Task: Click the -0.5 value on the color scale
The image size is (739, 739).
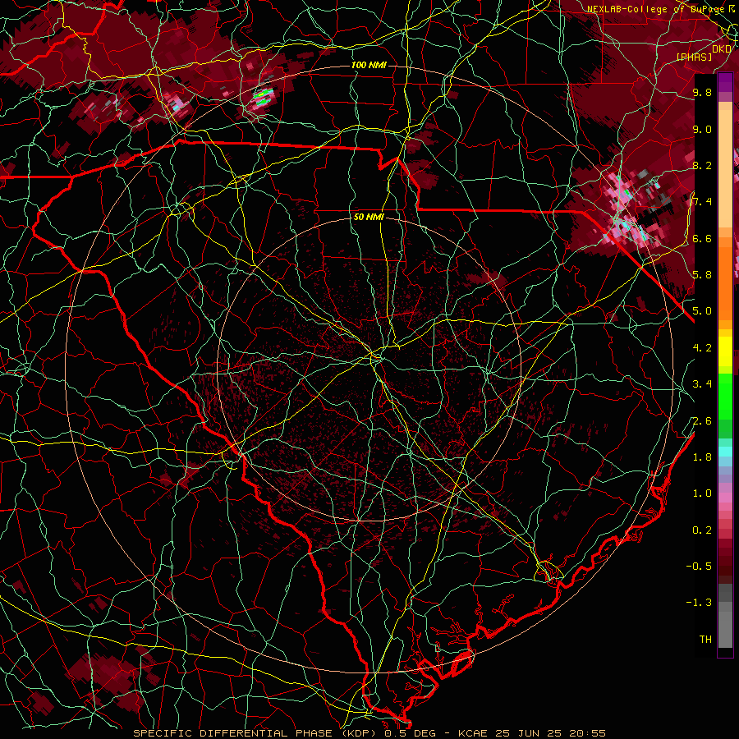Action: [699, 567]
